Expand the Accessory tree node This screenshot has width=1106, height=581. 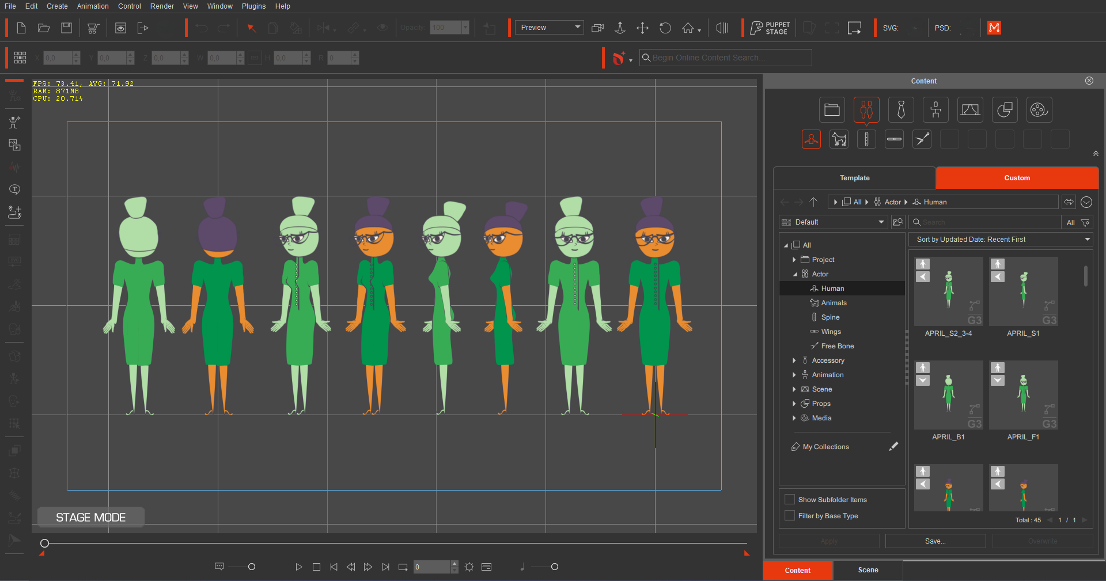tap(794, 360)
